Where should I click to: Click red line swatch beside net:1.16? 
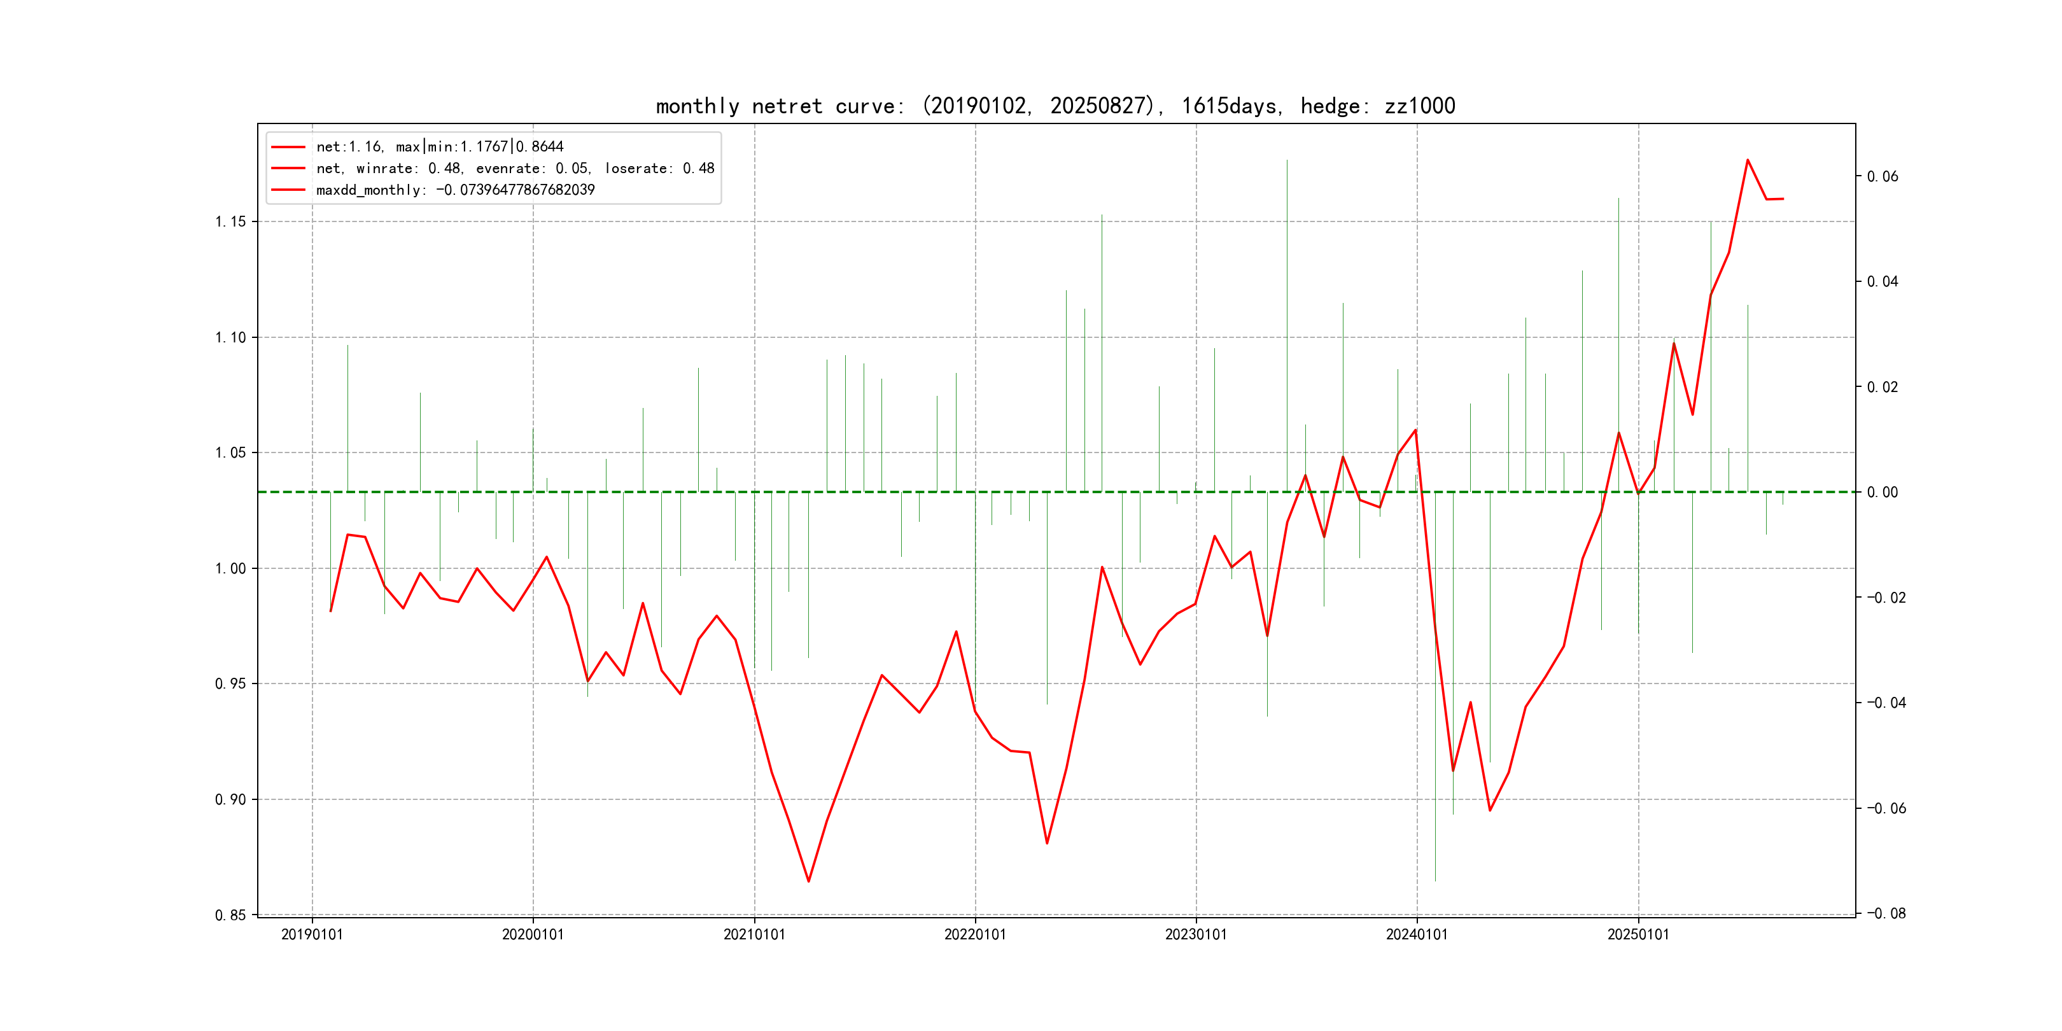click(288, 146)
